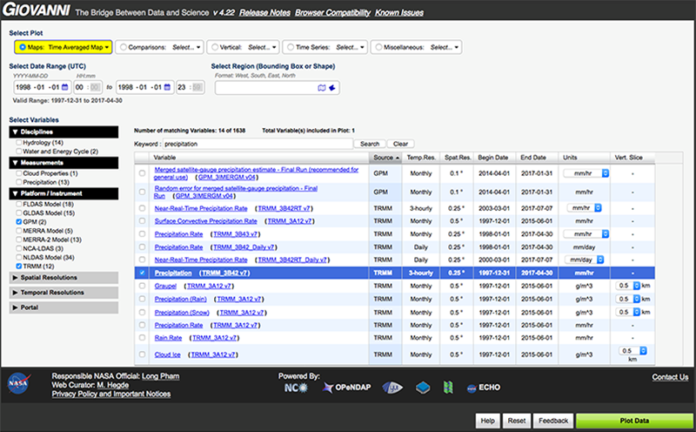
Task: Sort table by Source column header
Action: click(385, 158)
